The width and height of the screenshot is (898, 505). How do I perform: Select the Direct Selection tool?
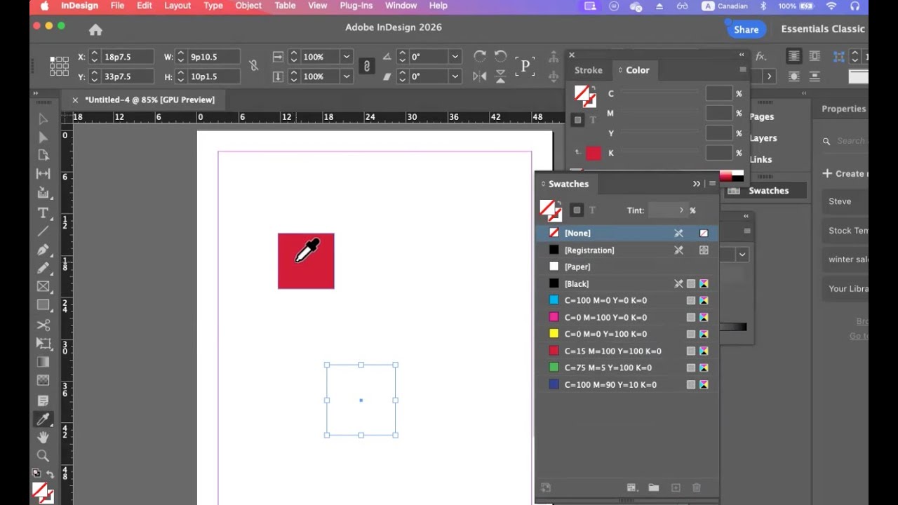click(x=43, y=137)
